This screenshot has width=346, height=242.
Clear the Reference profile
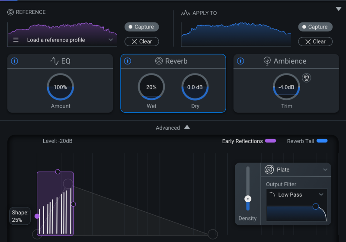[x=142, y=41]
